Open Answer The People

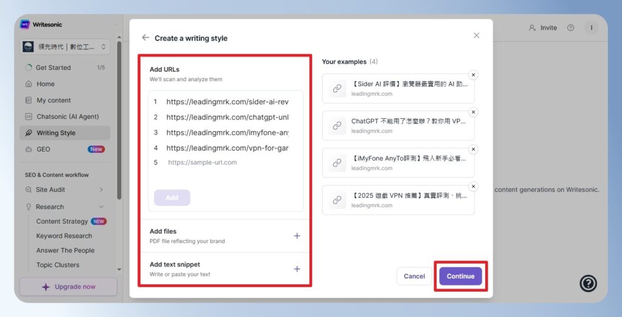tap(66, 250)
